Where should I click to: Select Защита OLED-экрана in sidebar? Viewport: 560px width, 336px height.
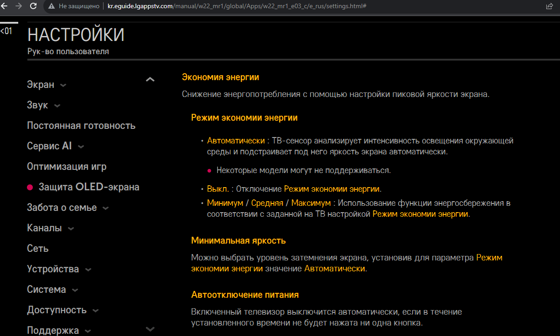[88, 187]
